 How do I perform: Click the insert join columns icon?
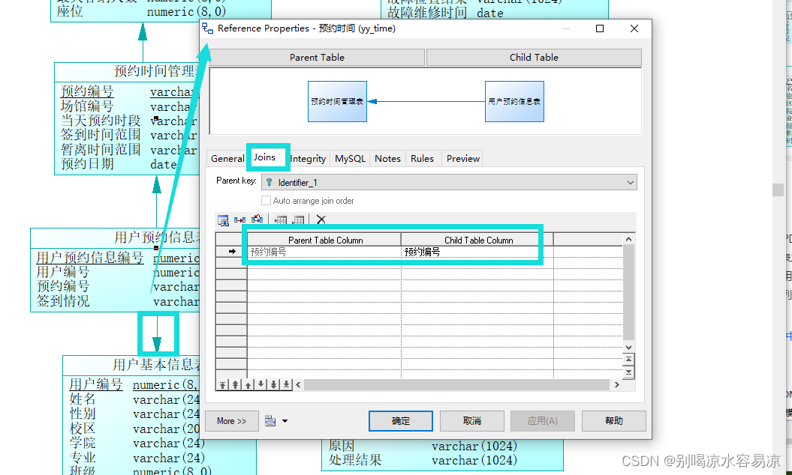pyautogui.click(x=239, y=220)
